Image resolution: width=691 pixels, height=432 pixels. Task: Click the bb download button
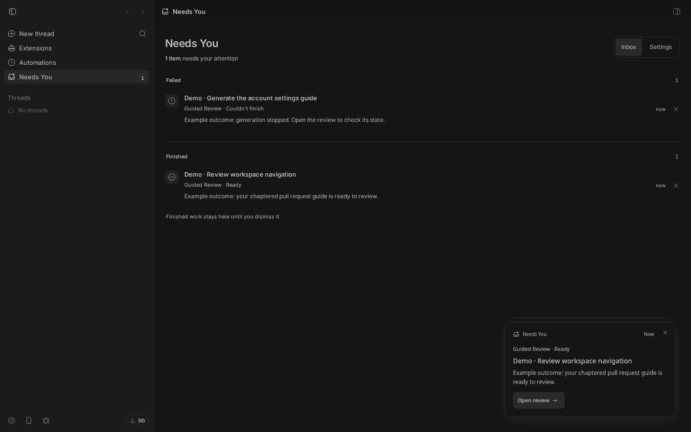137,420
